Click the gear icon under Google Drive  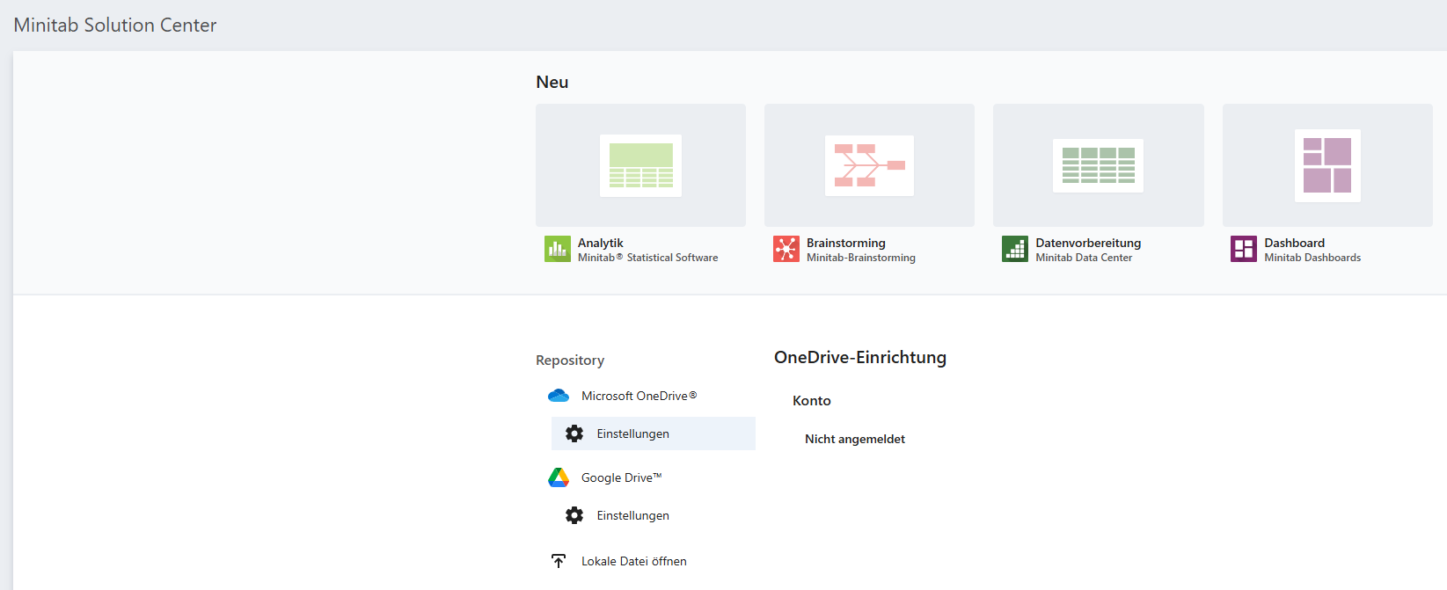click(x=574, y=515)
